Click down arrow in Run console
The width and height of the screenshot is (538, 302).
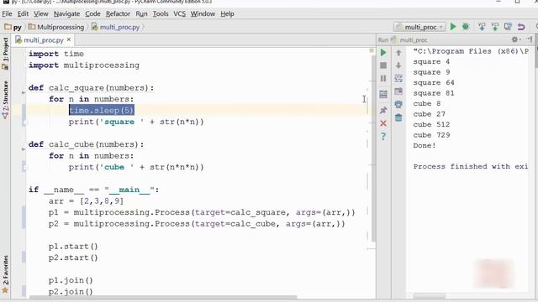(x=398, y=65)
